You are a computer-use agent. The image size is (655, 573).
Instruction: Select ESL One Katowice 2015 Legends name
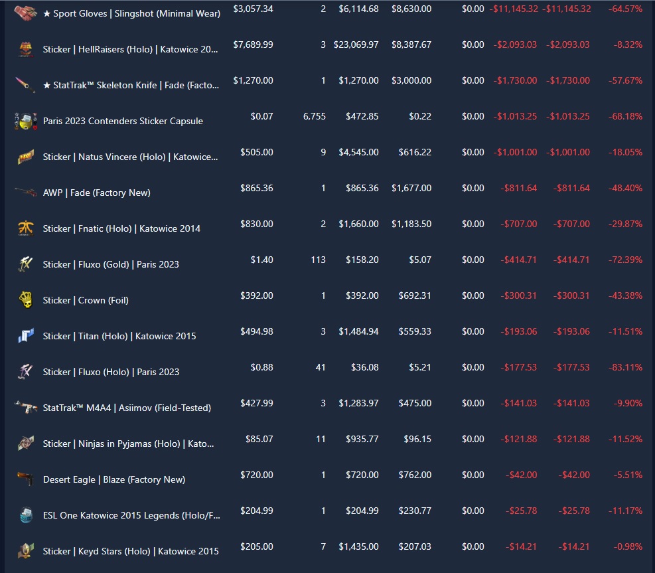point(131,516)
